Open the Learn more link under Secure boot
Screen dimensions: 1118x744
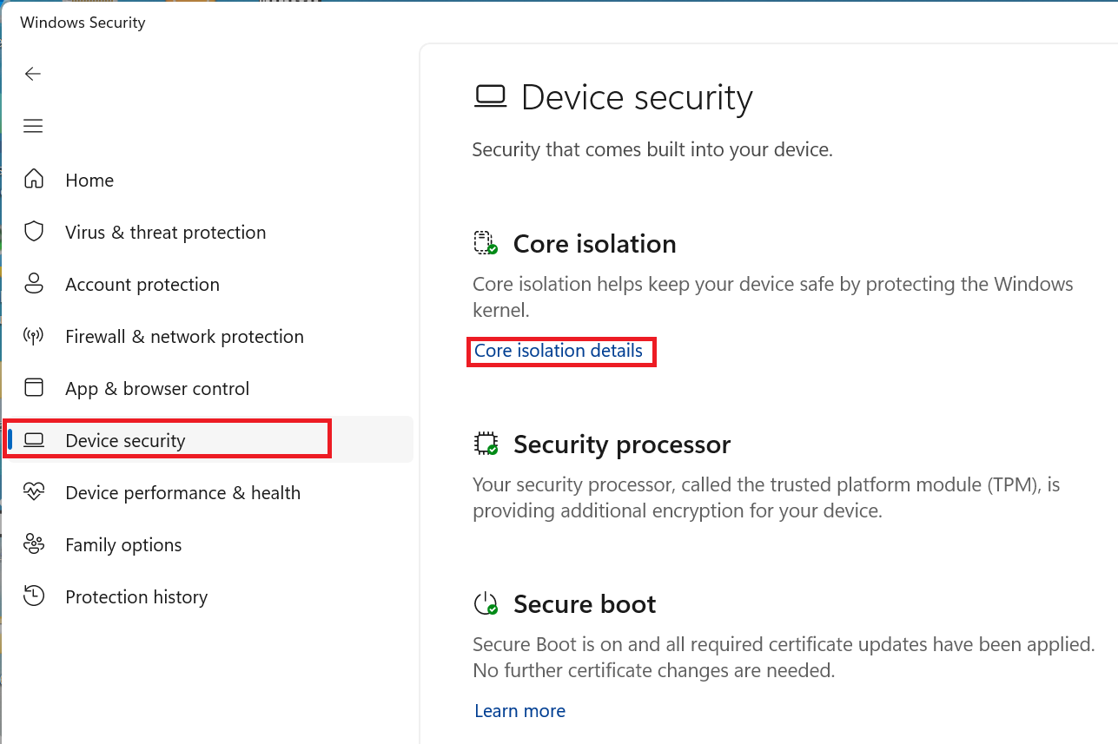(519, 711)
